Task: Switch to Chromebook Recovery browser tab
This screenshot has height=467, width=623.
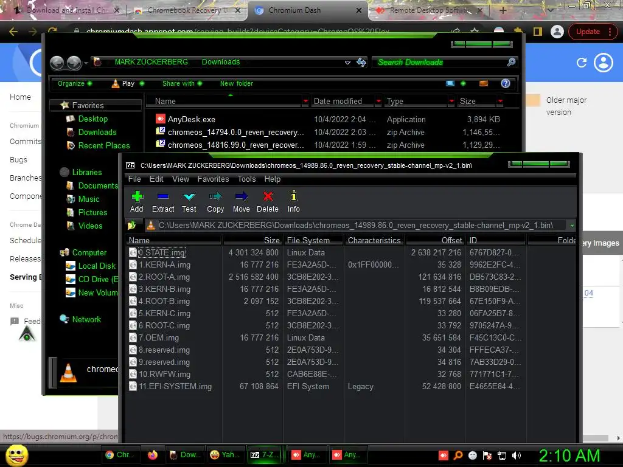Action: tap(187, 10)
